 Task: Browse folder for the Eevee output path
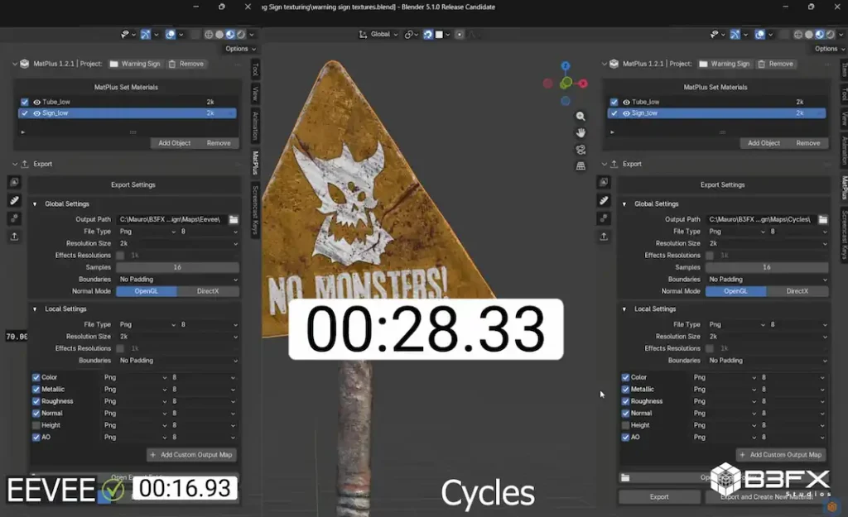coord(234,219)
